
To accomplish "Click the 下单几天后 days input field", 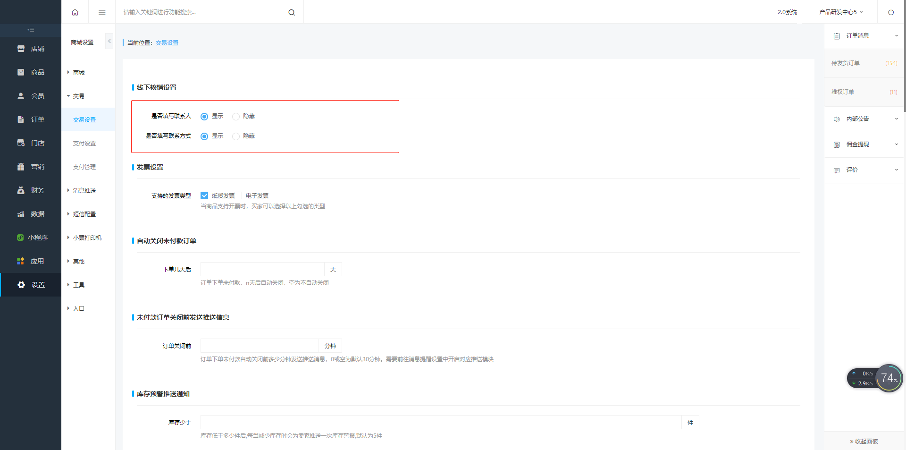I will 262,269.
